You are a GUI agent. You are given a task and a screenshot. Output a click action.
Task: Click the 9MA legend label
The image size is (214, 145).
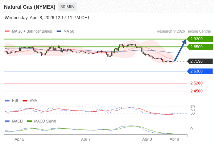point(33,101)
